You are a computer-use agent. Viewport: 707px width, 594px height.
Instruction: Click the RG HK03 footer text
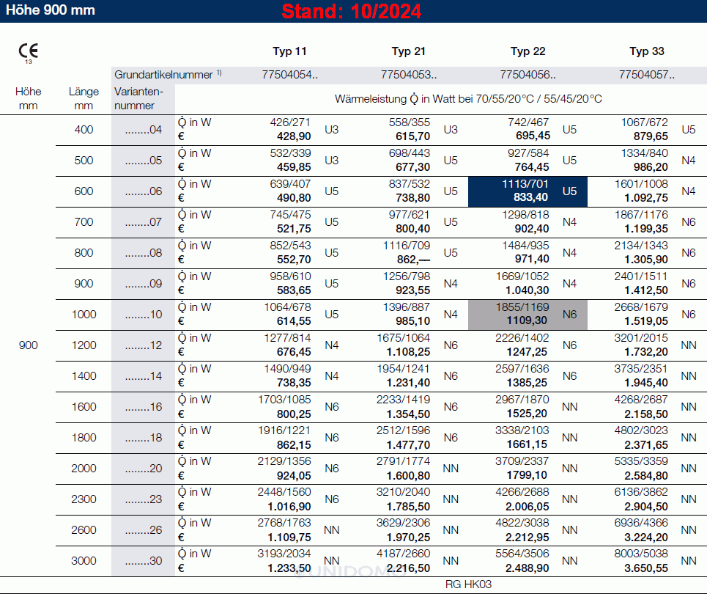pyautogui.click(x=468, y=584)
